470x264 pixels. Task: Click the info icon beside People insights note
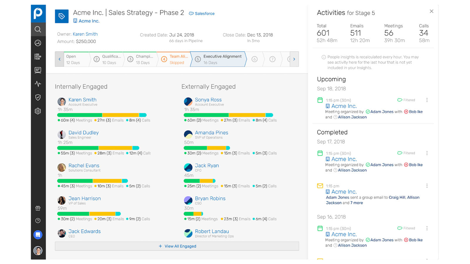coord(324,57)
